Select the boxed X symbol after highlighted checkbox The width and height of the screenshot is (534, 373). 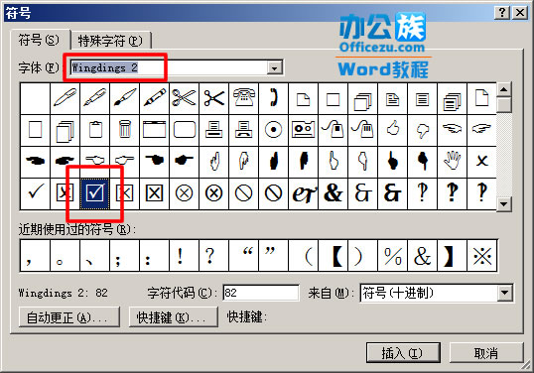click(125, 193)
